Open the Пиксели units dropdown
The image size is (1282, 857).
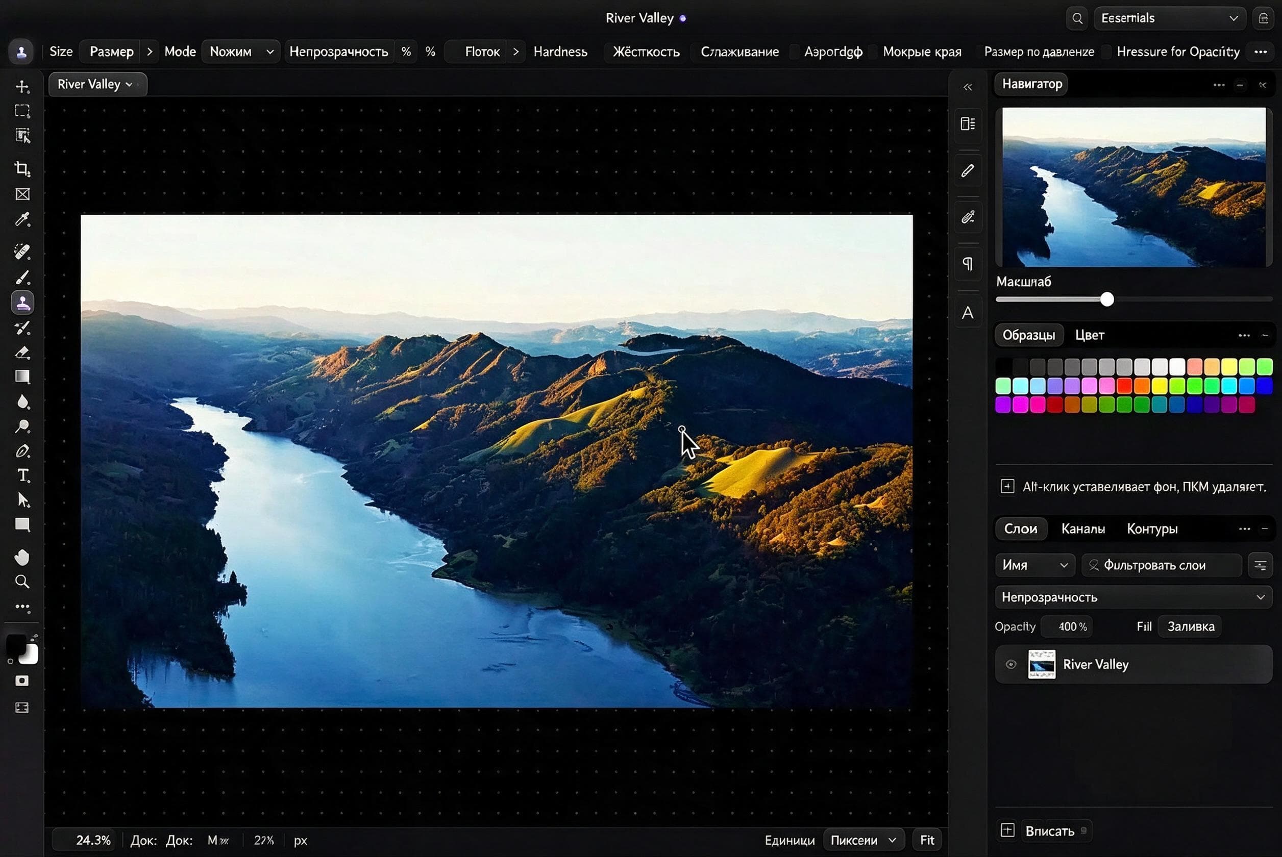[863, 840]
